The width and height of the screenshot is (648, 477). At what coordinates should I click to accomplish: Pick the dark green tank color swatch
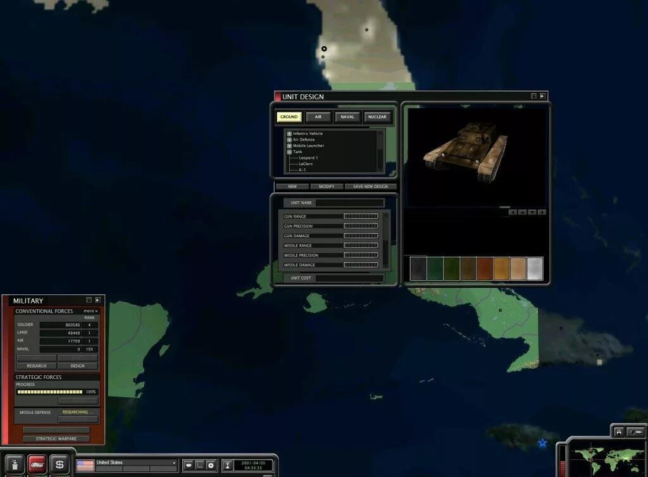point(436,268)
